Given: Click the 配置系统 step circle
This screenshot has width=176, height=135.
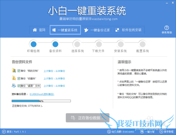Looking at the screenshot, I should pyautogui.click(x=143, y=44).
